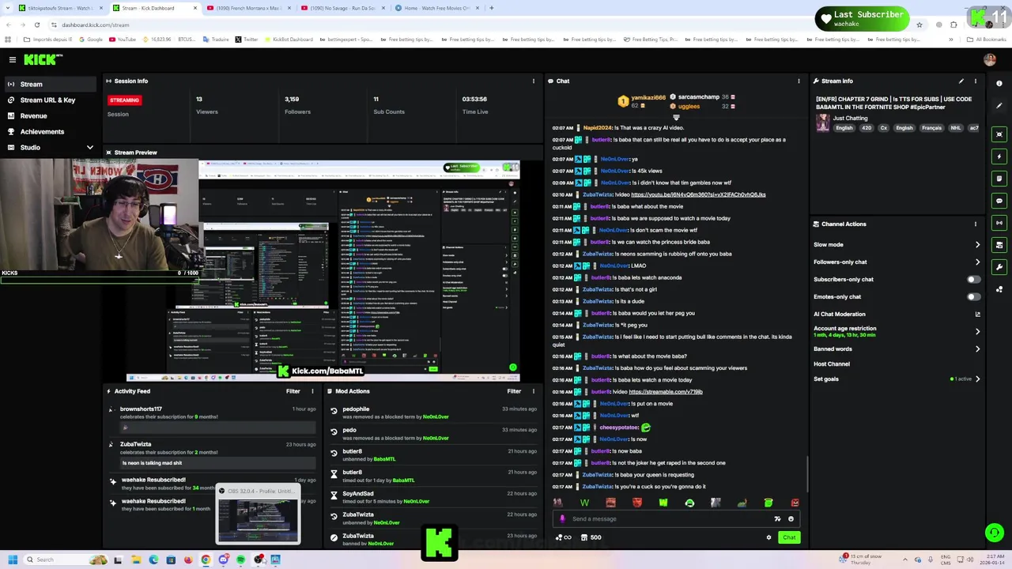Open the streamable.com link in chat

tap(666, 392)
